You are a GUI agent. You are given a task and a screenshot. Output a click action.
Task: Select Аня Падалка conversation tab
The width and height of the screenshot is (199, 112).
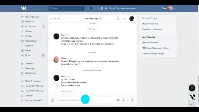coord(149,37)
